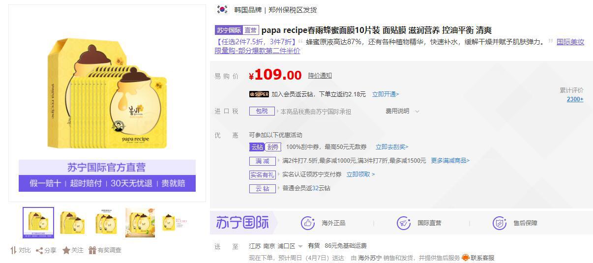Click the SUPER member badge icon

259,94
